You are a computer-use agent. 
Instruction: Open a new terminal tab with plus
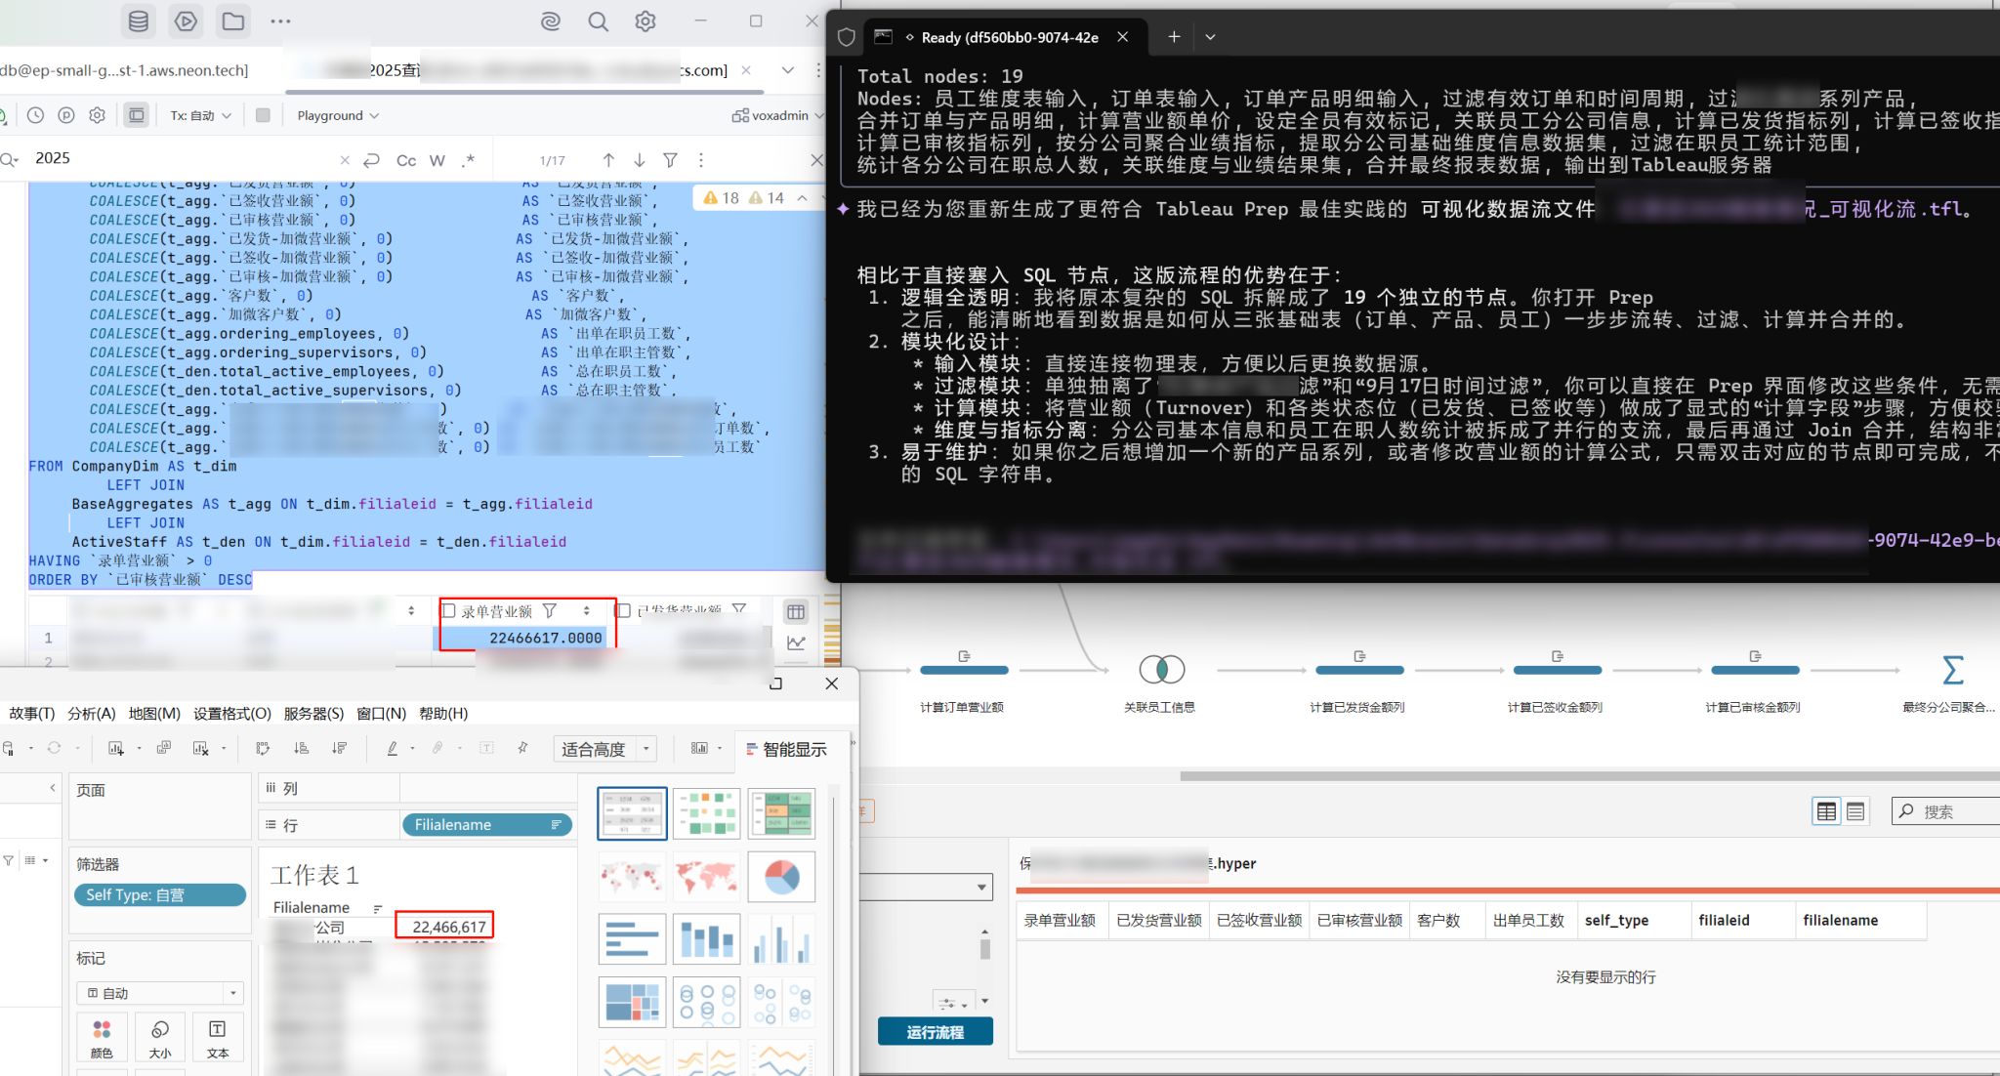[x=1174, y=37]
